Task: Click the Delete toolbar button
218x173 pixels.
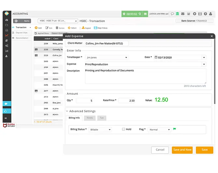Action: pyautogui.click(x=60, y=28)
